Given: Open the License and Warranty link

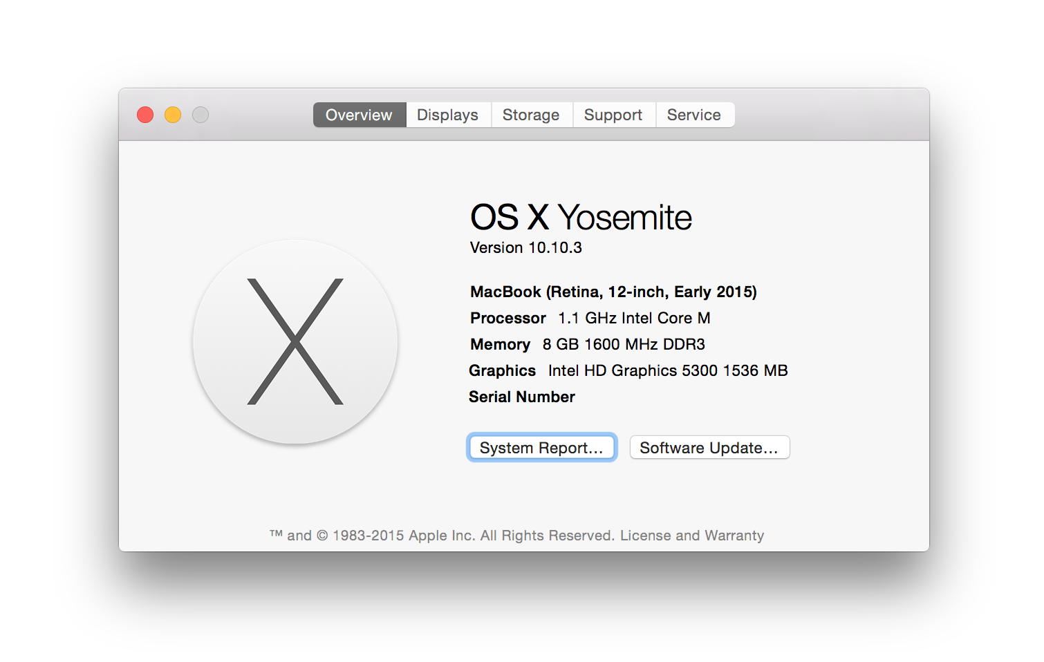Looking at the screenshot, I should click(x=692, y=536).
